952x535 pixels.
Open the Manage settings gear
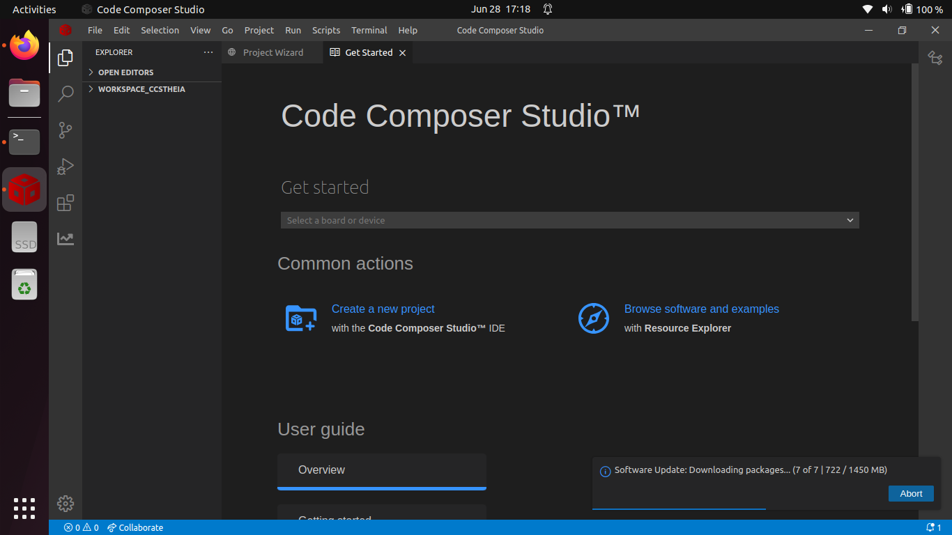[66, 503]
